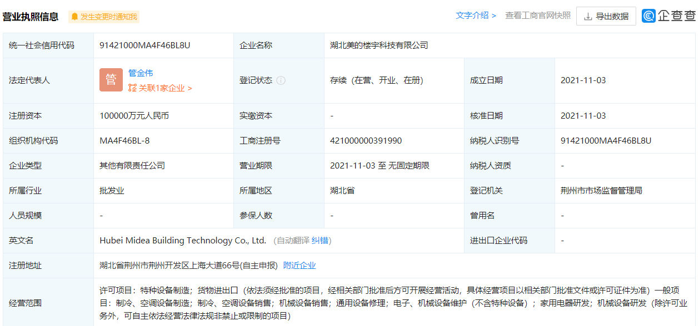This screenshot has height=326, width=699.
Task: Click the 导出数据 button
Action: 606,17
